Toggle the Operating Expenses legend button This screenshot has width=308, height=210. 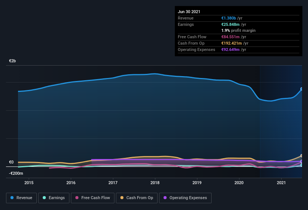pyautogui.click(x=185, y=198)
